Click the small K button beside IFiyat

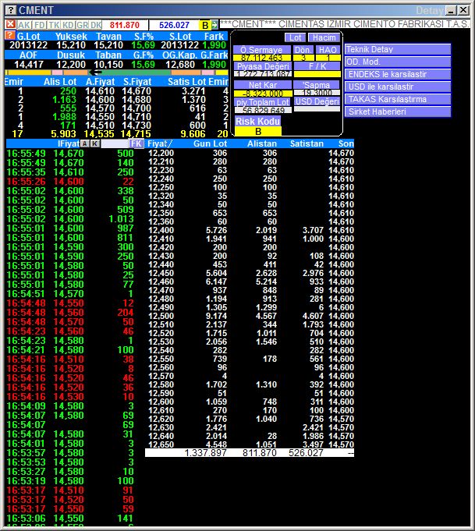click(95, 143)
